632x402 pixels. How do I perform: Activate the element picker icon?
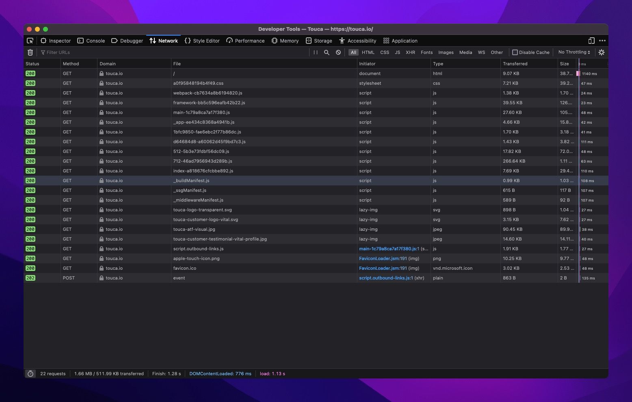click(30, 41)
